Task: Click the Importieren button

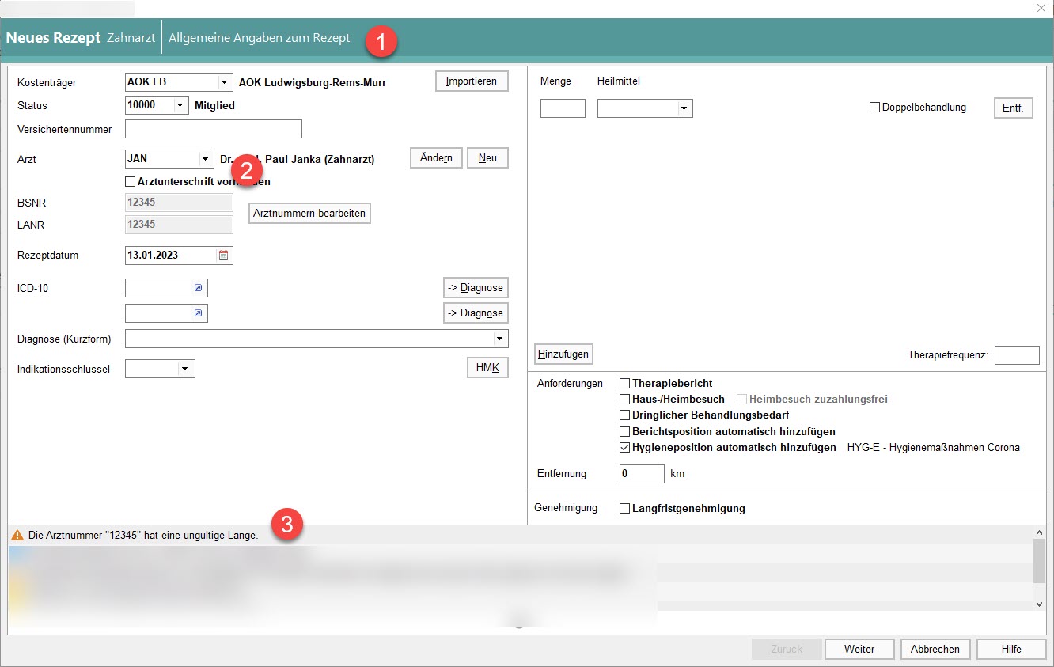Action: click(x=471, y=81)
